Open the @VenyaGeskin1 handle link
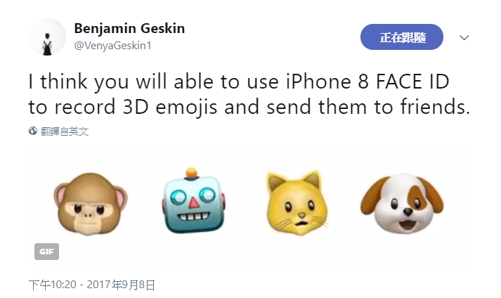 coord(113,46)
